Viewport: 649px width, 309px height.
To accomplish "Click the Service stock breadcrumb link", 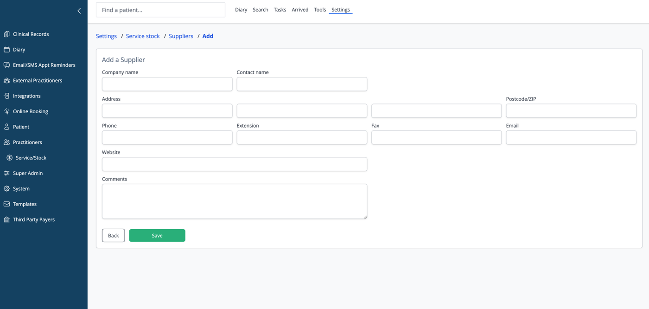I will [143, 36].
